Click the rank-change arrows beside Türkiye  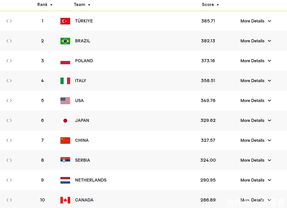9,21
